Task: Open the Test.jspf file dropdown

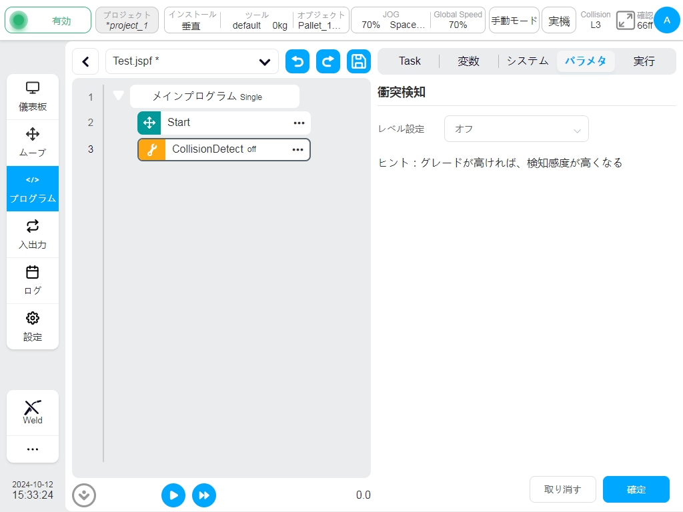Action: pos(192,61)
